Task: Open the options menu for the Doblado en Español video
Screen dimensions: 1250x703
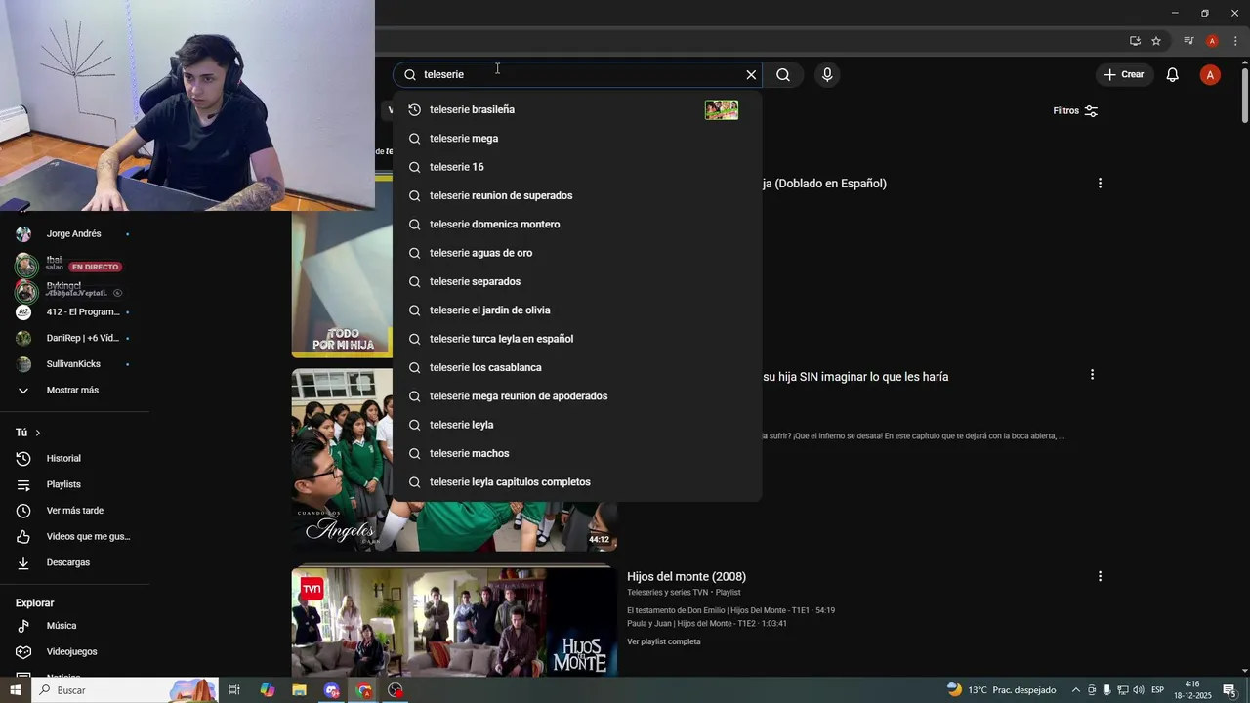Action: pyautogui.click(x=1100, y=184)
